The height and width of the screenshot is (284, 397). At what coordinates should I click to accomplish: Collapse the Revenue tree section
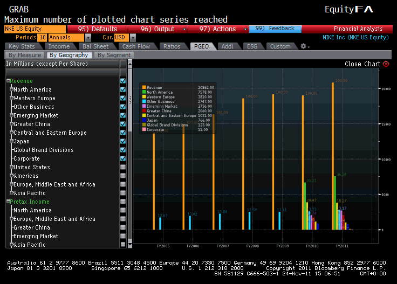(x=8, y=81)
